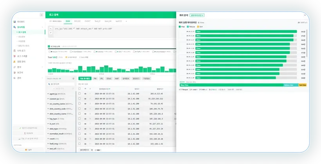Select the FW column preset tab
Viewport: 321px width, 164px height.
point(95,78)
